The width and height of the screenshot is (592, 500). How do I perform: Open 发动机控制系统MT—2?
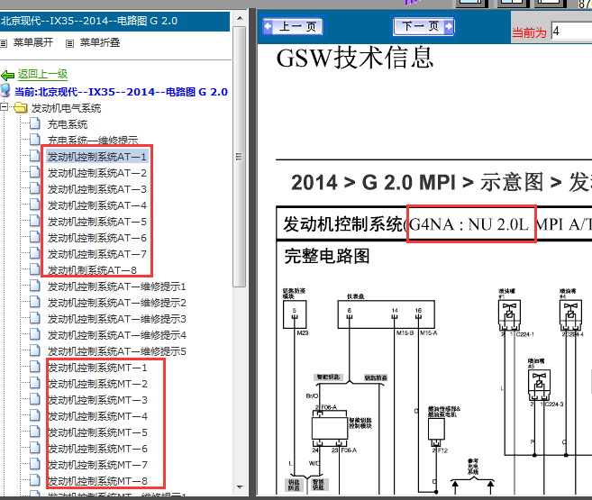tap(97, 384)
